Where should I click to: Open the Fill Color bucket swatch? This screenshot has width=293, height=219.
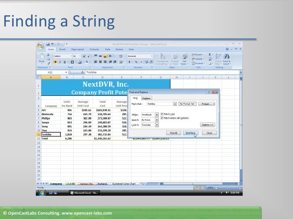(80, 62)
